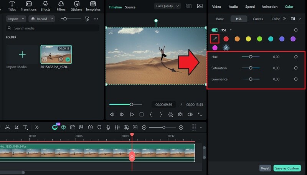The width and height of the screenshot is (307, 175).
Task: Click the Saturation slider handle
Action: 251,68
